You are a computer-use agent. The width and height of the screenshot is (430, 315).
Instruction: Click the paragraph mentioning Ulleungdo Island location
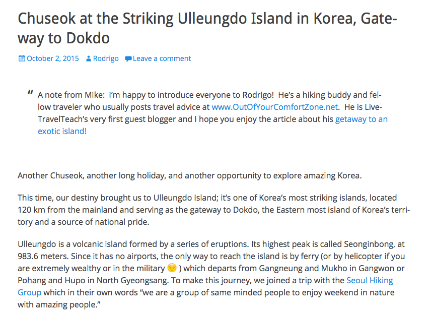(x=214, y=210)
